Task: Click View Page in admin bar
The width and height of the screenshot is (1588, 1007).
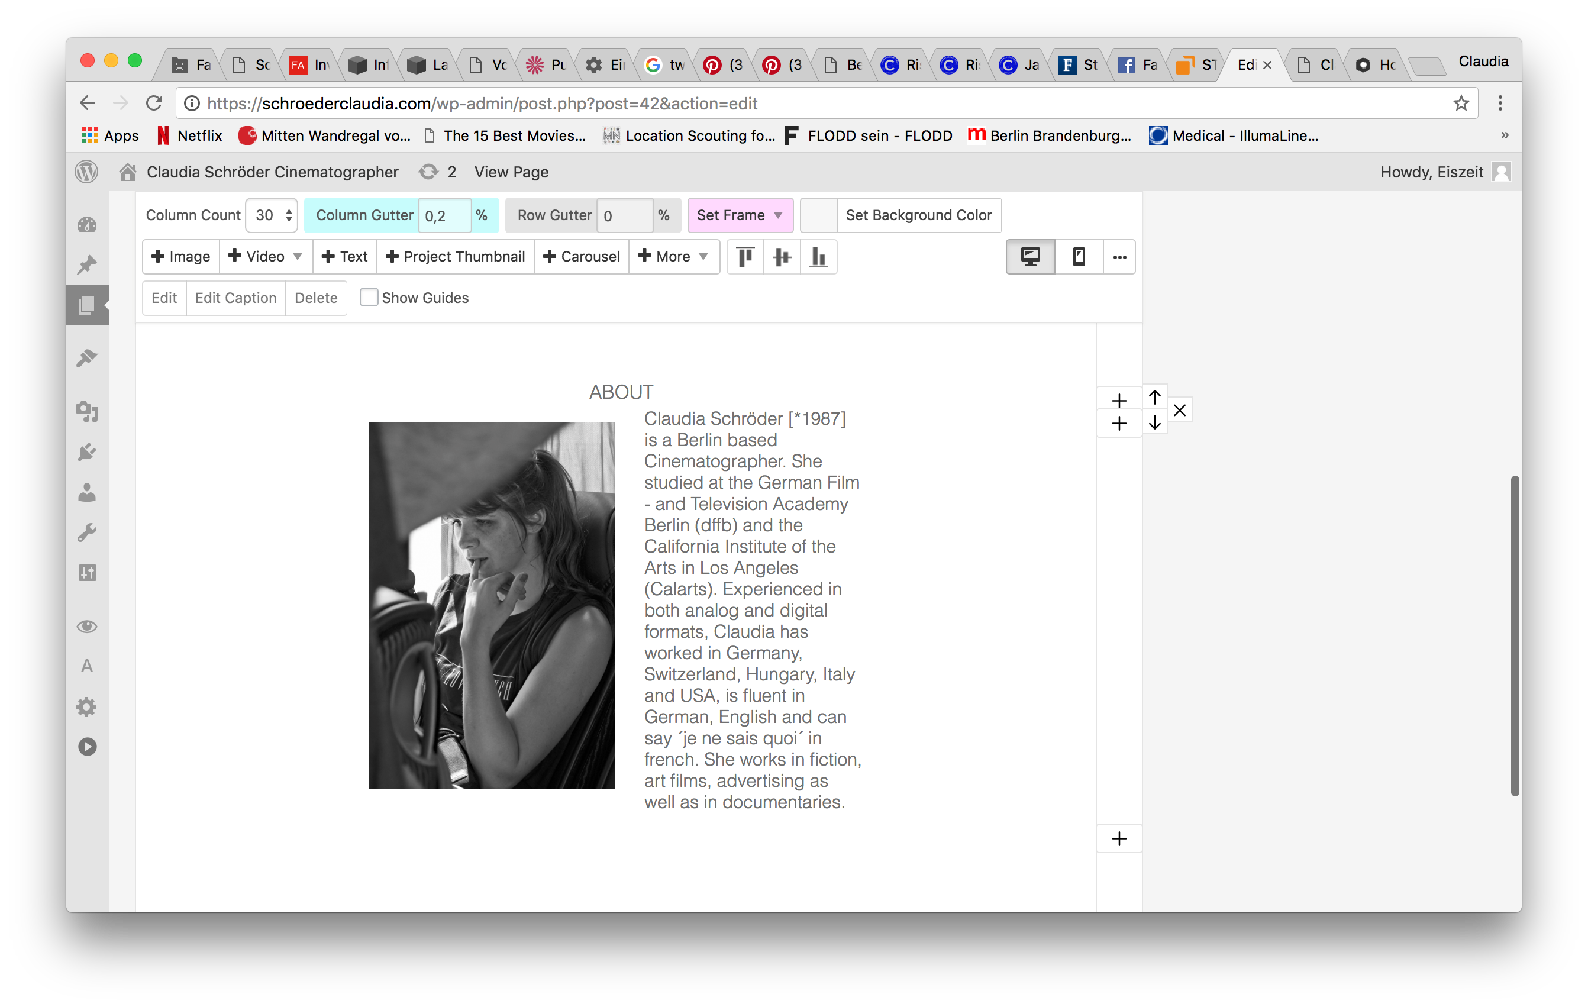Action: tap(511, 172)
